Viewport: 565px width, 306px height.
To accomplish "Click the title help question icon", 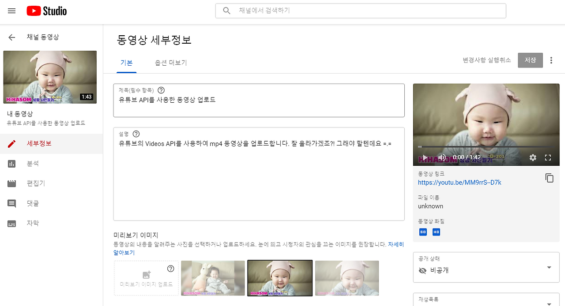I will [x=161, y=90].
